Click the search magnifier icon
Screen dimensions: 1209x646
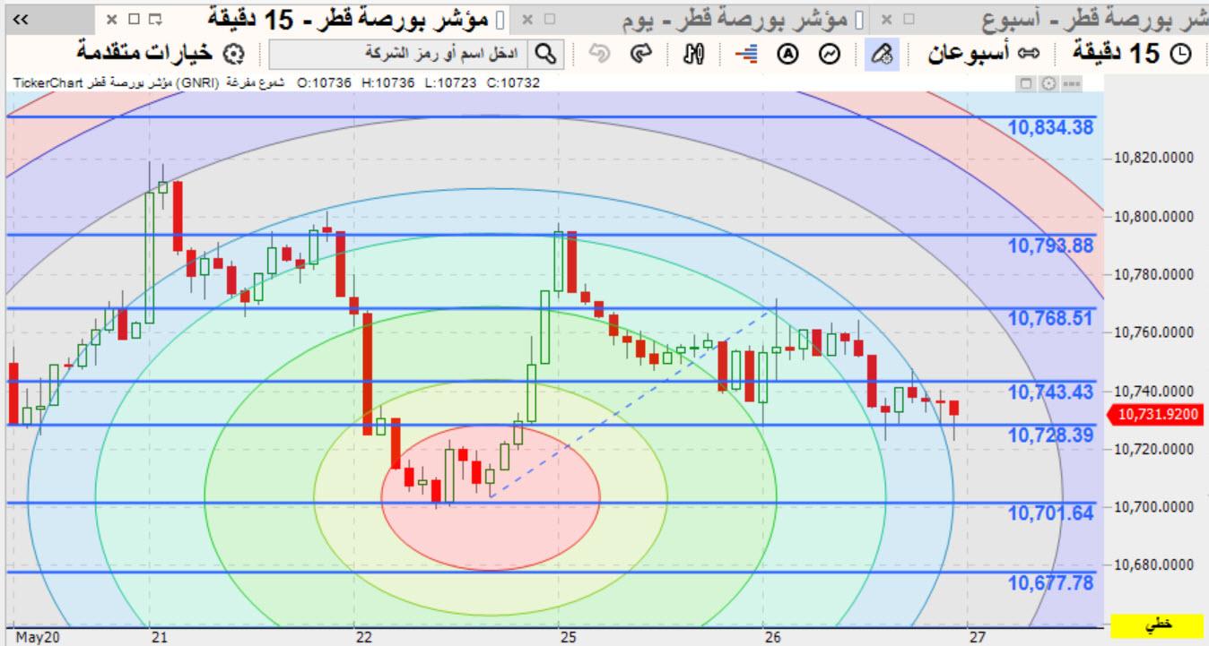click(x=544, y=54)
